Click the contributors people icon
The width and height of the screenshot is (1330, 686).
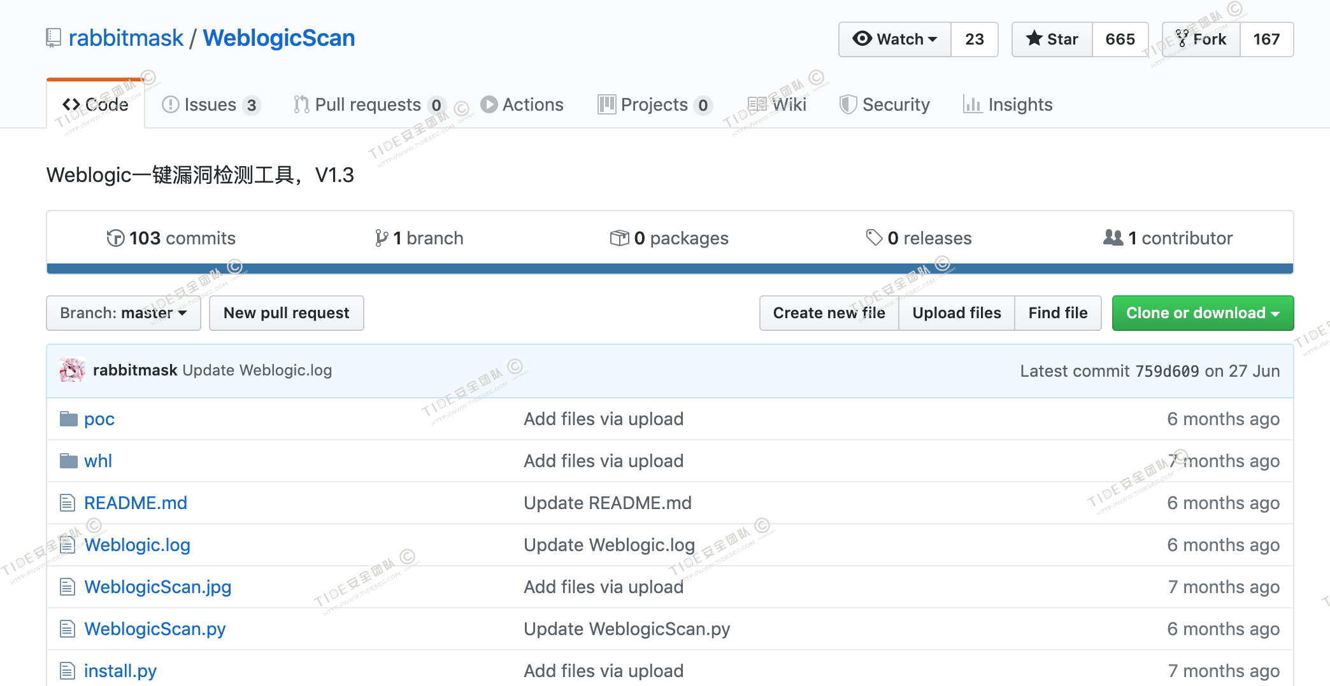pos(1113,238)
